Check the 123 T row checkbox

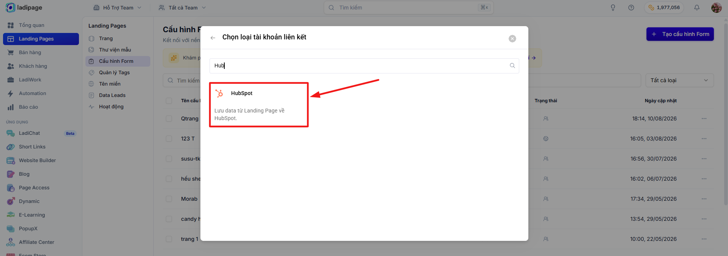click(x=169, y=139)
